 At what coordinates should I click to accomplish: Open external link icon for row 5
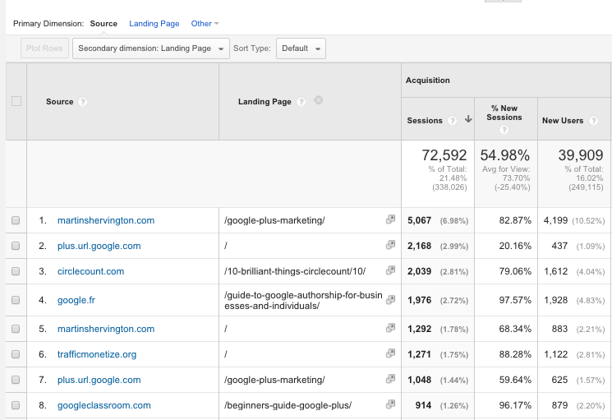[x=390, y=328]
